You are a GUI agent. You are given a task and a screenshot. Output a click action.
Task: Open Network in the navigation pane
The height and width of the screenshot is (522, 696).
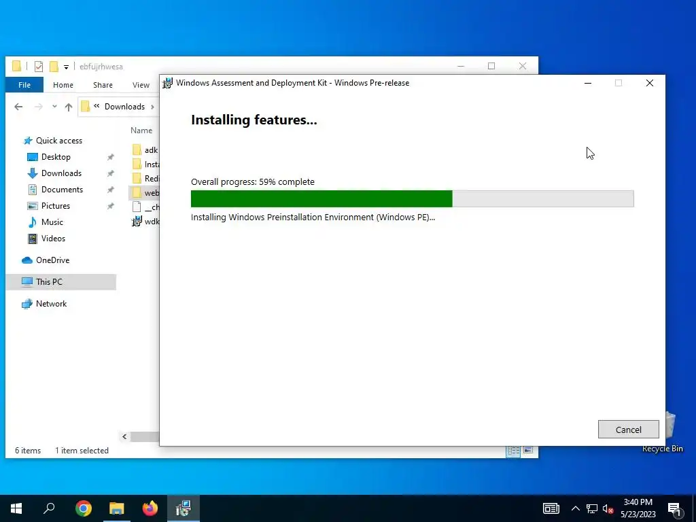51,304
